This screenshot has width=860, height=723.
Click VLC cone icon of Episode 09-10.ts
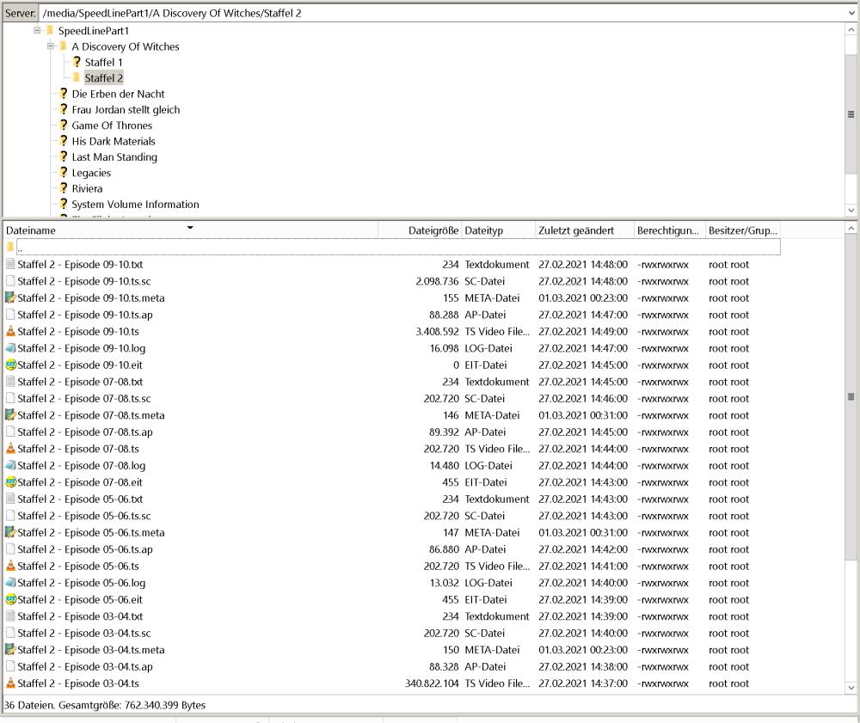tap(10, 332)
